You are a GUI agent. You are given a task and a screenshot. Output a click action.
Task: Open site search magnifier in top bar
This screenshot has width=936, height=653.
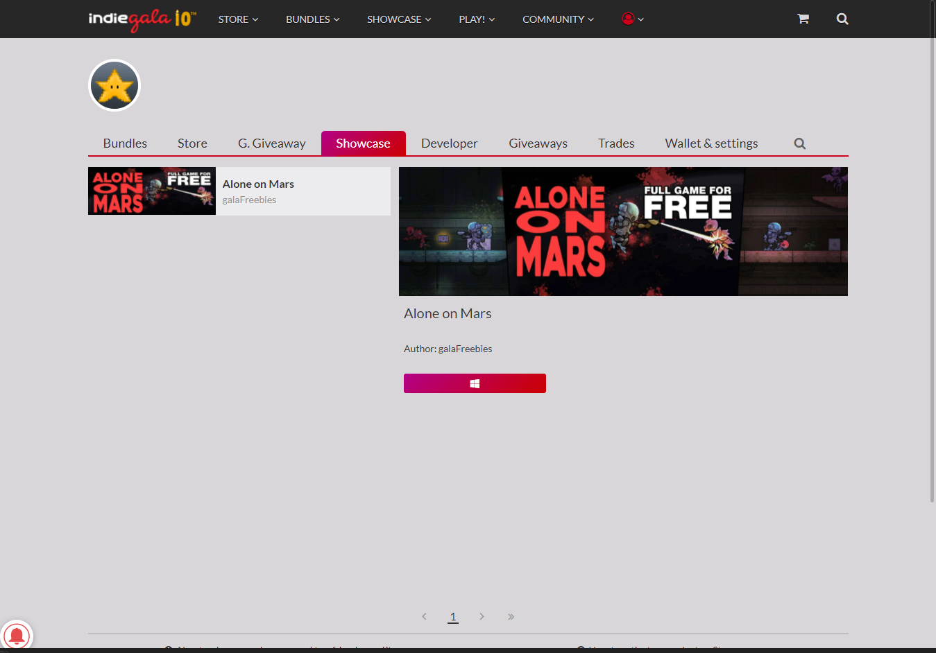point(842,19)
